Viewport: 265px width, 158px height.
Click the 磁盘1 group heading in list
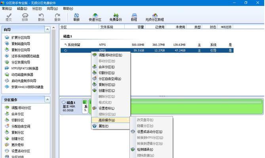point(68,36)
